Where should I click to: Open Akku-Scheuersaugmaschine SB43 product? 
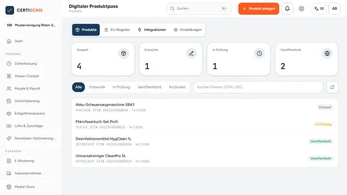tap(204, 107)
